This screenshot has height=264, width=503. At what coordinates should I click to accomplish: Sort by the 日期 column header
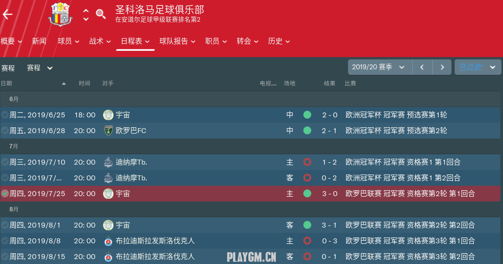tap(7, 84)
